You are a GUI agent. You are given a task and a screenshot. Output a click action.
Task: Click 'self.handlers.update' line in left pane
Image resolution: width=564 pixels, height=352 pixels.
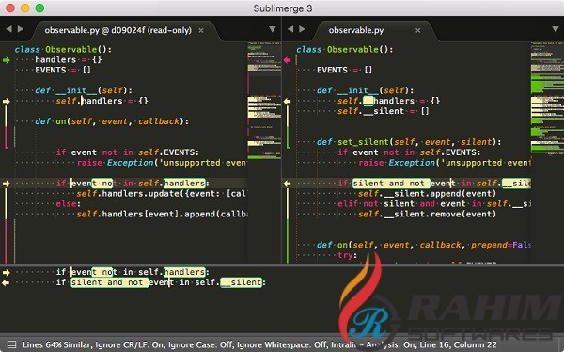click(161, 194)
